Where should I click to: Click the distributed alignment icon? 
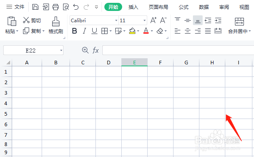[x=218, y=31]
